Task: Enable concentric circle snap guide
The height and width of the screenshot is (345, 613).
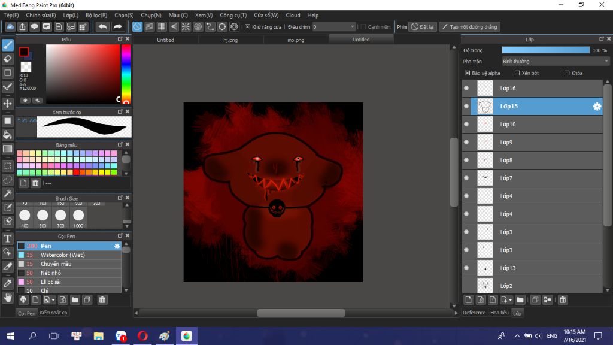Action: [198, 26]
